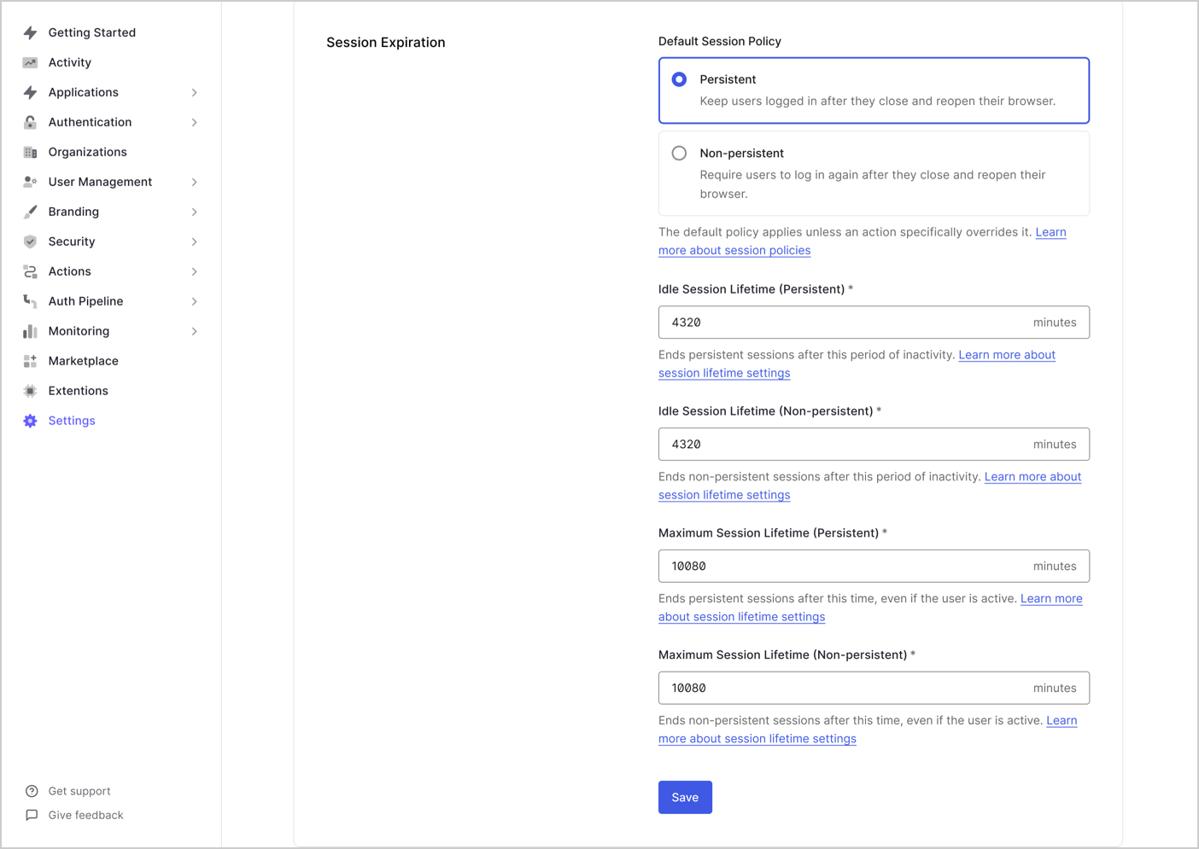The height and width of the screenshot is (849, 1199).
Task: Click the Branding paintbrush icon
Action: (x=31, y=211)
